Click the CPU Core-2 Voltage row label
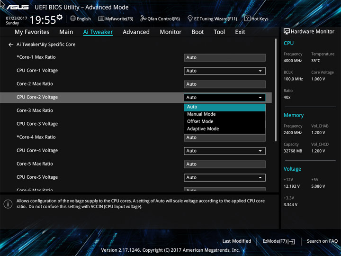341x256 pixels. [x=37, y=97]
